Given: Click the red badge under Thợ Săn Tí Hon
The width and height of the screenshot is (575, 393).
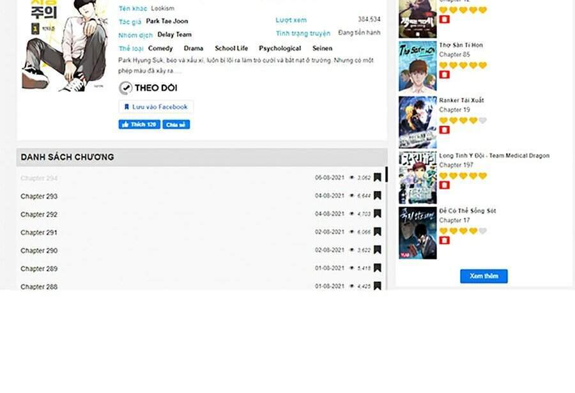Looking at the screenshot, I should pyautogui.click(x=445, y=75).
